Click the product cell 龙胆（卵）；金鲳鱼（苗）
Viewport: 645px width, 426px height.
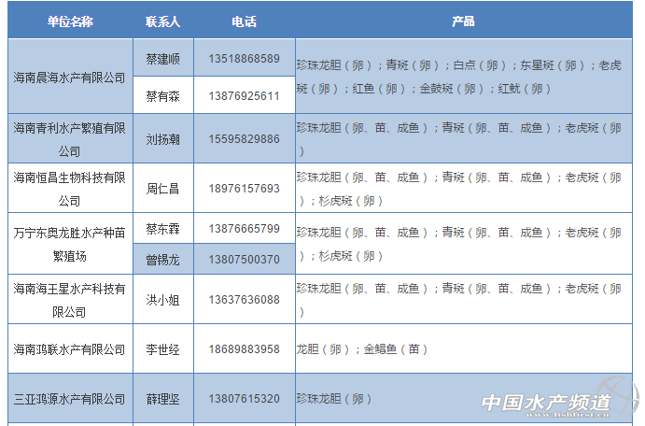click(x=362, y=349)
